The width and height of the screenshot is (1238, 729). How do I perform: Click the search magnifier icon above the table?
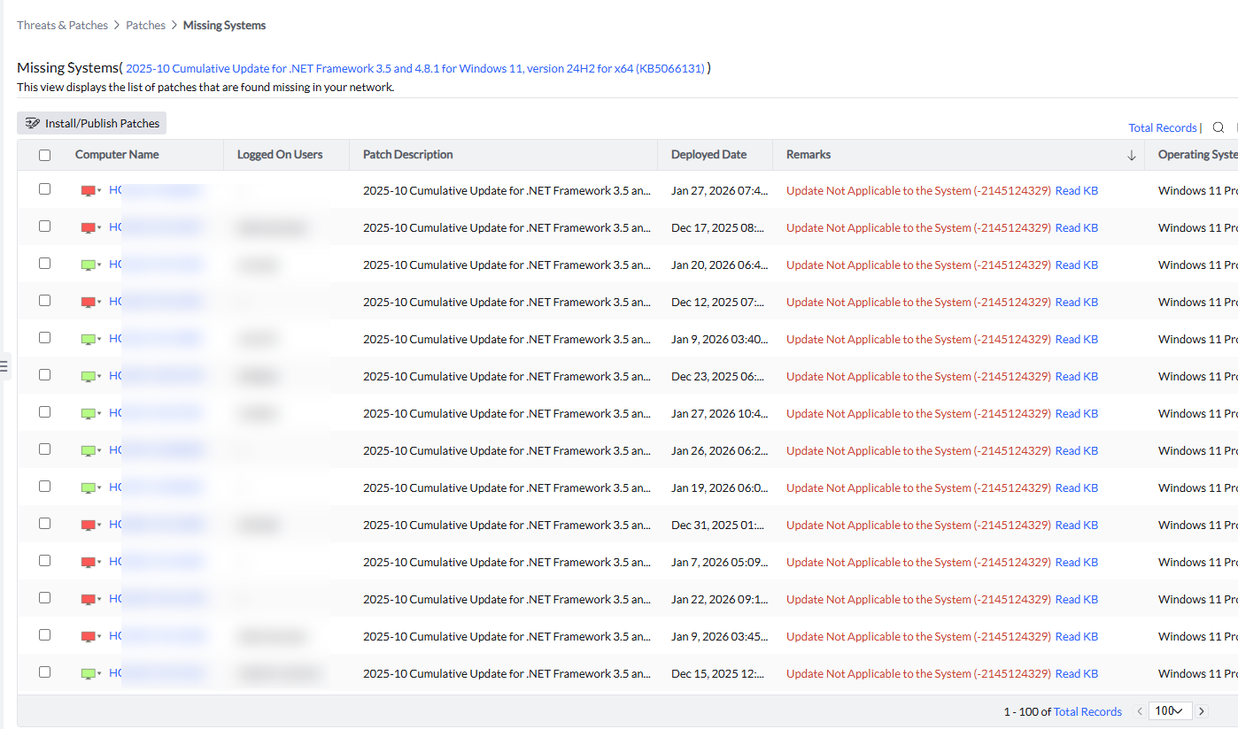[x=1219, y=127]
